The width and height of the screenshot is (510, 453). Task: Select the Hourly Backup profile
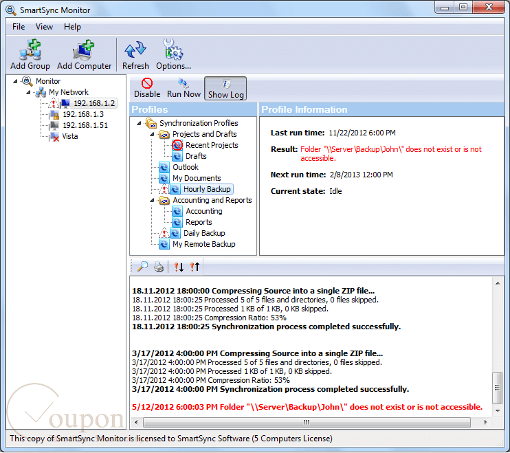[207, 189]
